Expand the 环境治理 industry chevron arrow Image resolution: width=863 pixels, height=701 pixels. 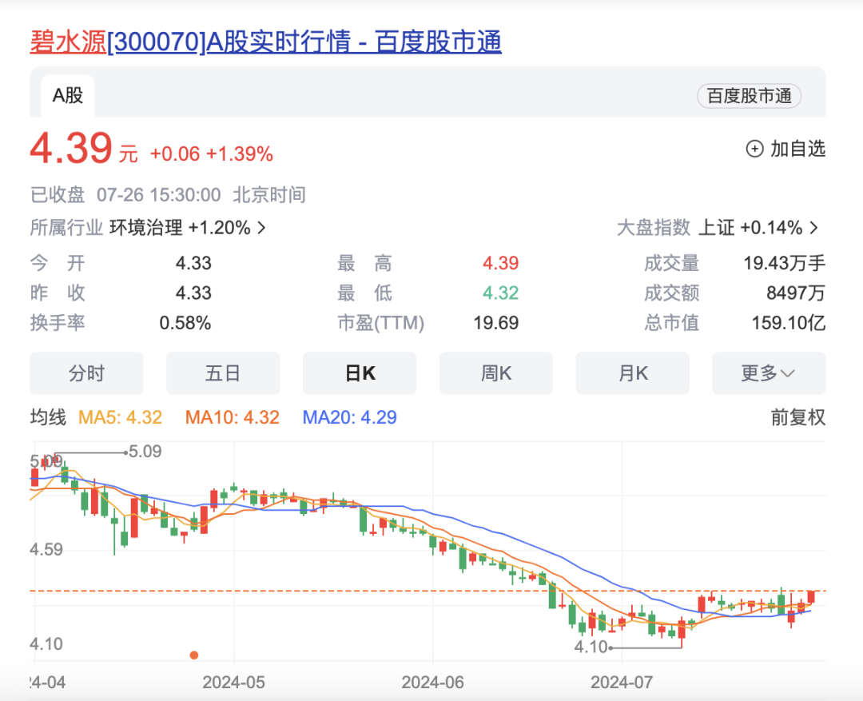pos(262,228)
